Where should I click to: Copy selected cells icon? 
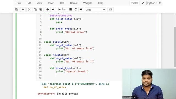pos(35,10)
